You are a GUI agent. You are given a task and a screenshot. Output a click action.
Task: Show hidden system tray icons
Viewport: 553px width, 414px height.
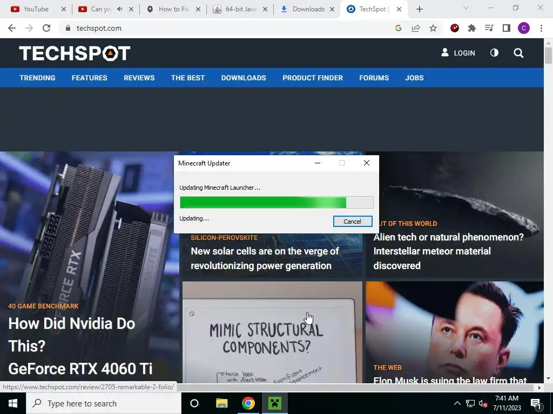[457, 403]
